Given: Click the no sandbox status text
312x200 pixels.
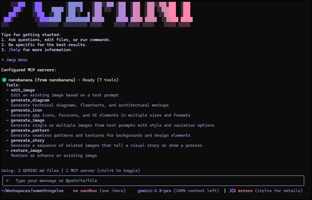Looking at the screenshot, I should coord(85,191).
